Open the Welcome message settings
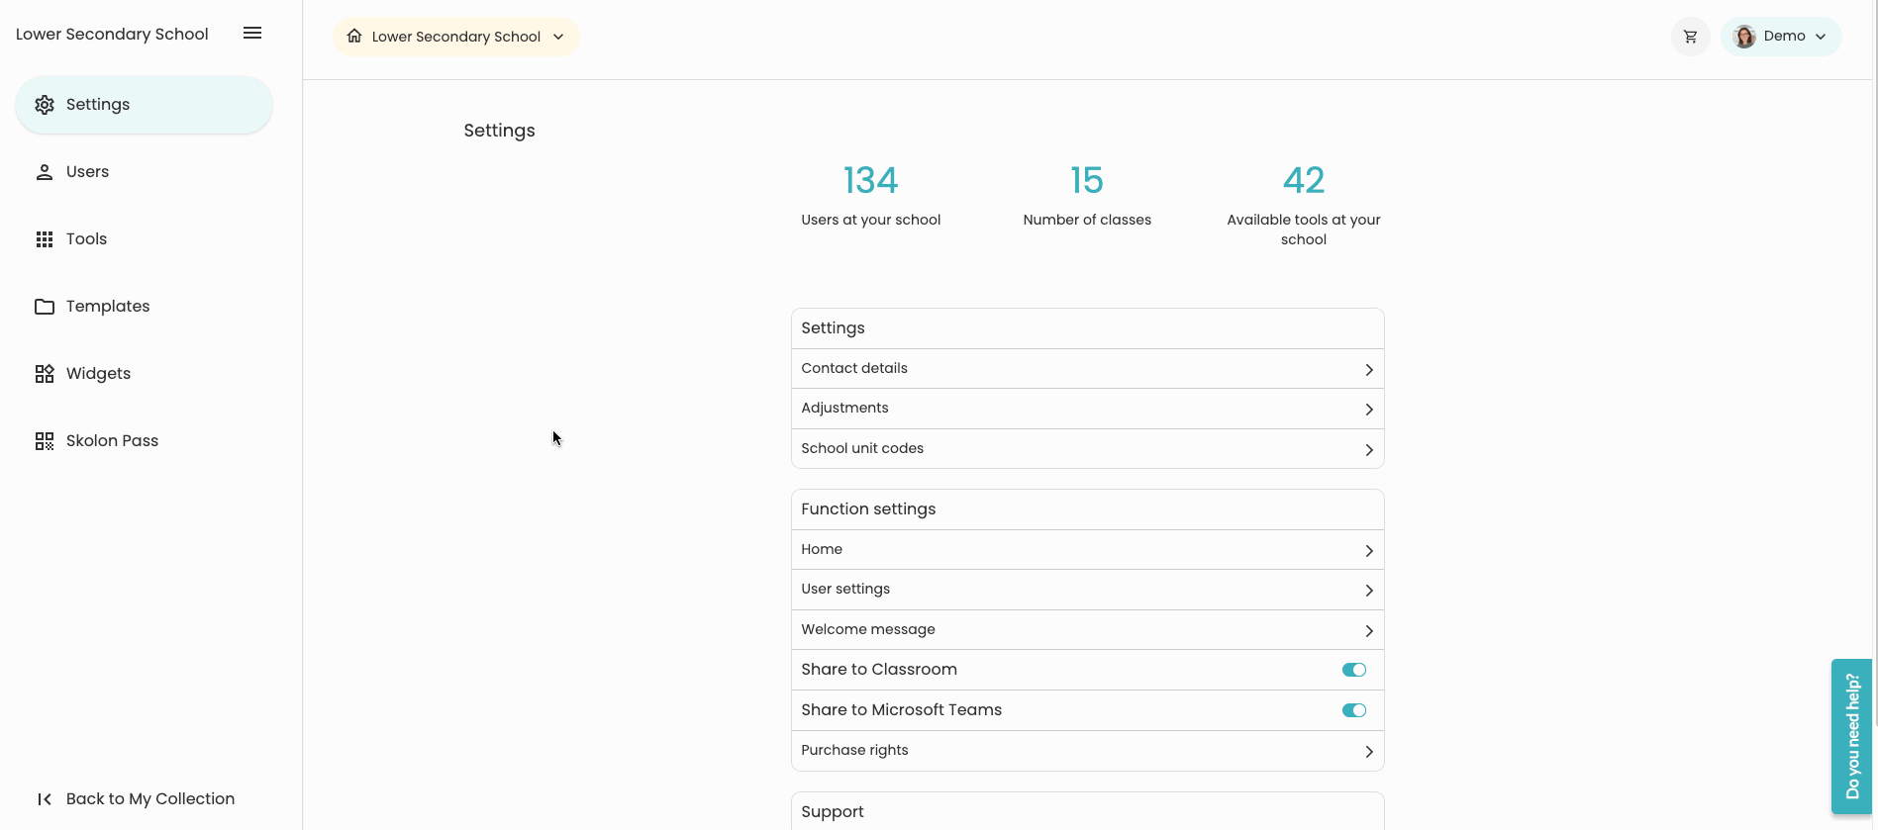 point(1087,630)
